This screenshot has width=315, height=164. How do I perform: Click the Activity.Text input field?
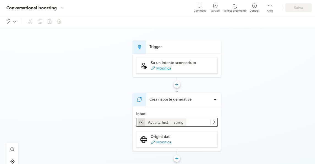pos(177,122)
